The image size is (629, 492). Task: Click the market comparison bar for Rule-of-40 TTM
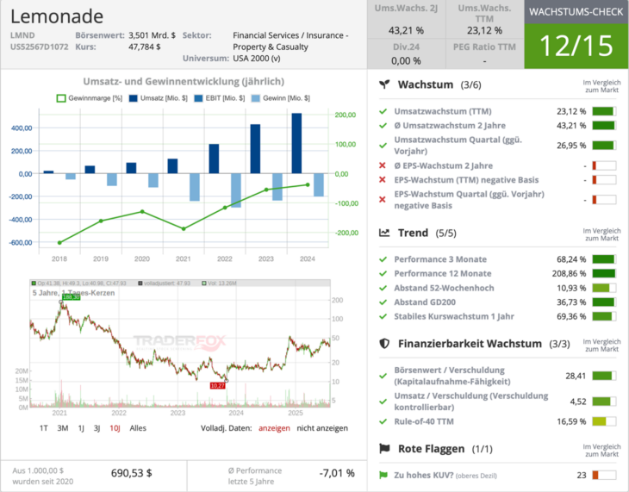[x=604, y=421]
